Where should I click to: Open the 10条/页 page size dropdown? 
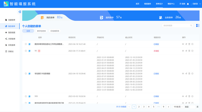point(178,107)
